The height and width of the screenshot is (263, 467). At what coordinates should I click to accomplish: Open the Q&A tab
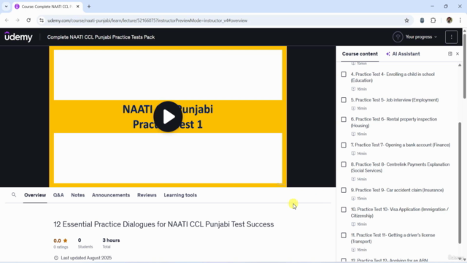point(58,195)
